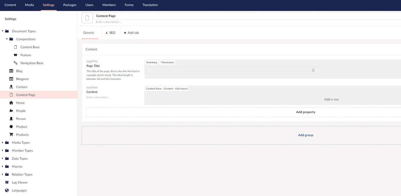Screen dimensions: 401x196
Task: Click the Enter a description field
Action: (109, 22)
